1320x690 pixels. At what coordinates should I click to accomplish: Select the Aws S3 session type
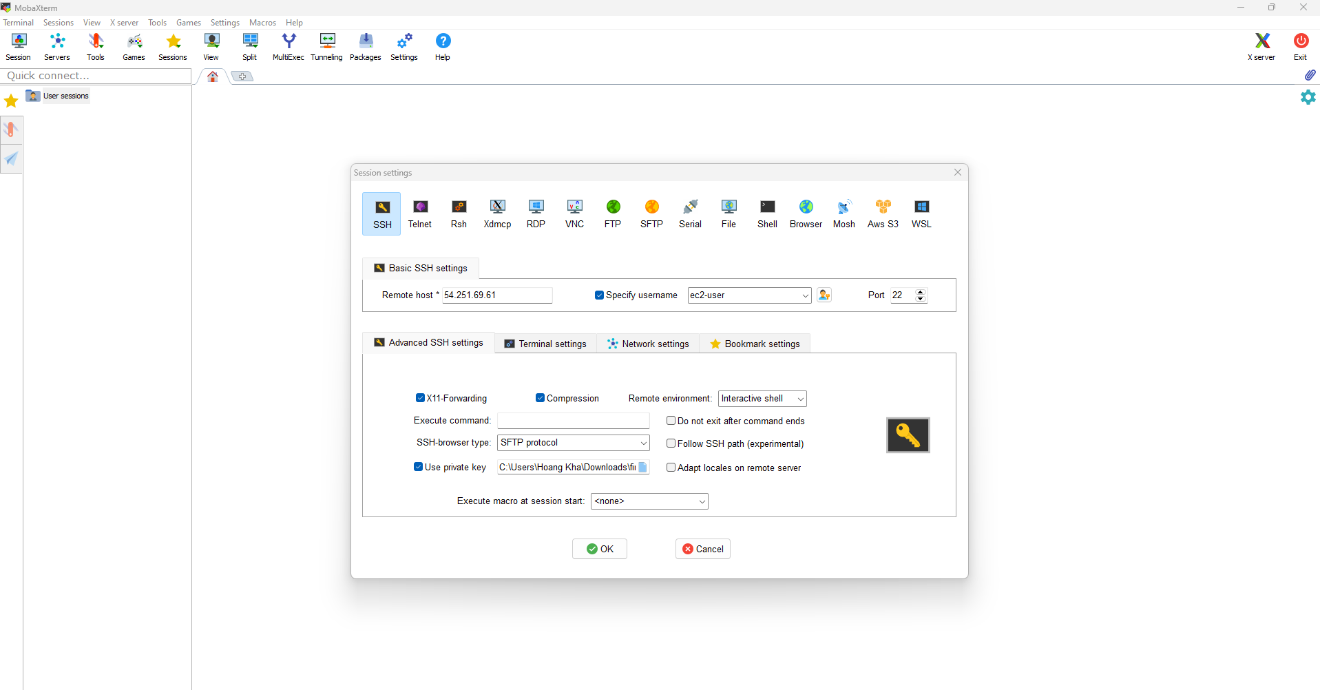pyautogui.click(x=883, y=213)
